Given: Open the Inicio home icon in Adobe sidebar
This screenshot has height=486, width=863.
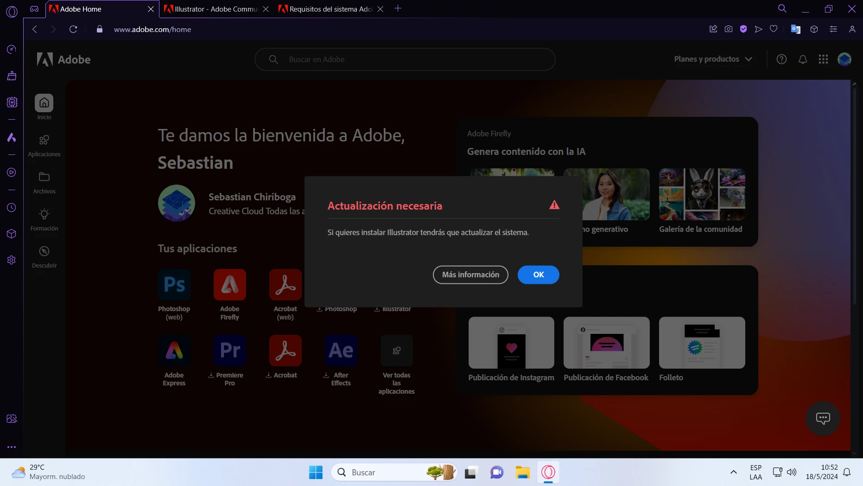Looking at the screenshot, I should 44,102.
